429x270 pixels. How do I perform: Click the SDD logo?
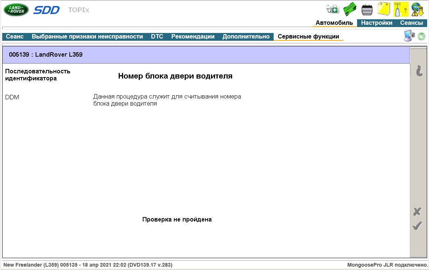coord(46,10)
